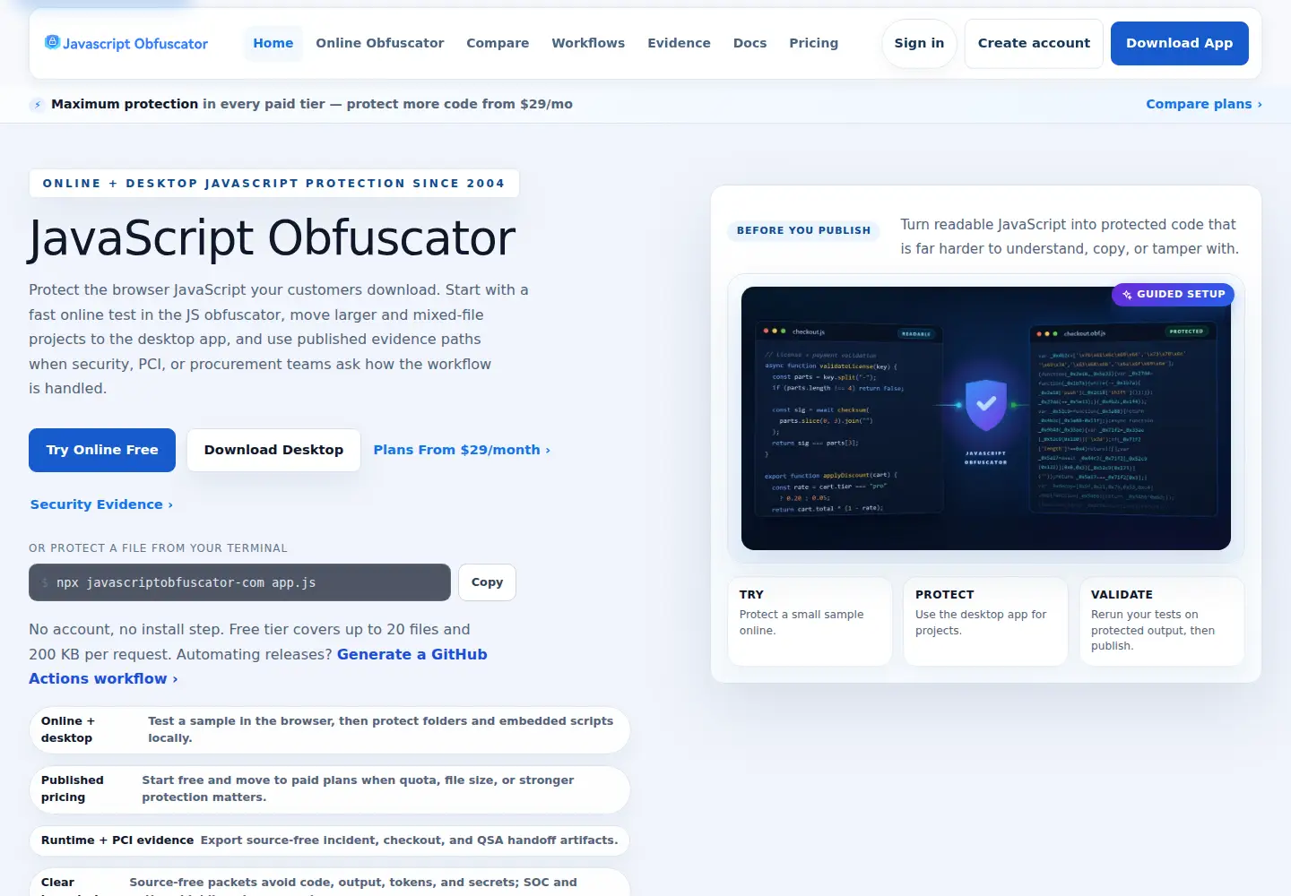The width and height of the screenshot is (1291, 896).
Task: Click the Online + desktop feature row
Action: click(x=330, y=729)
